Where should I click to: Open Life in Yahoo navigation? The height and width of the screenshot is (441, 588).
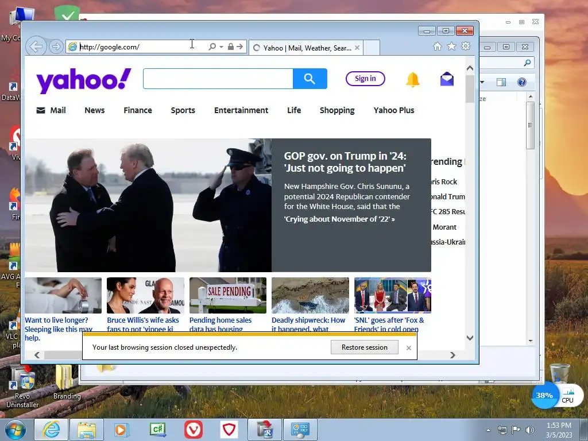coord(294,110)
